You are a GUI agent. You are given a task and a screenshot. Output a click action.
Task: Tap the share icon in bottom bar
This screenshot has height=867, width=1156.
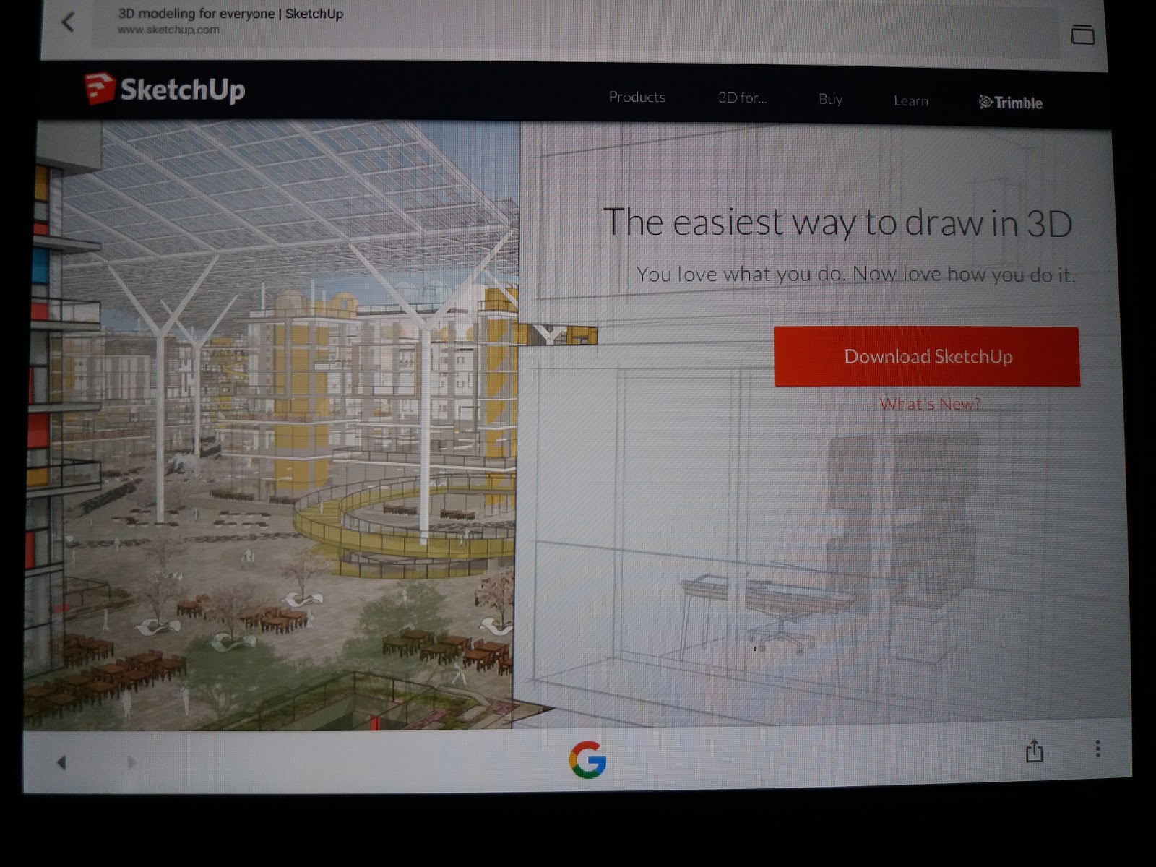[x=1035, y=751]
